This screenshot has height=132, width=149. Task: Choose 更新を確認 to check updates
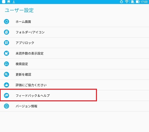74,74
